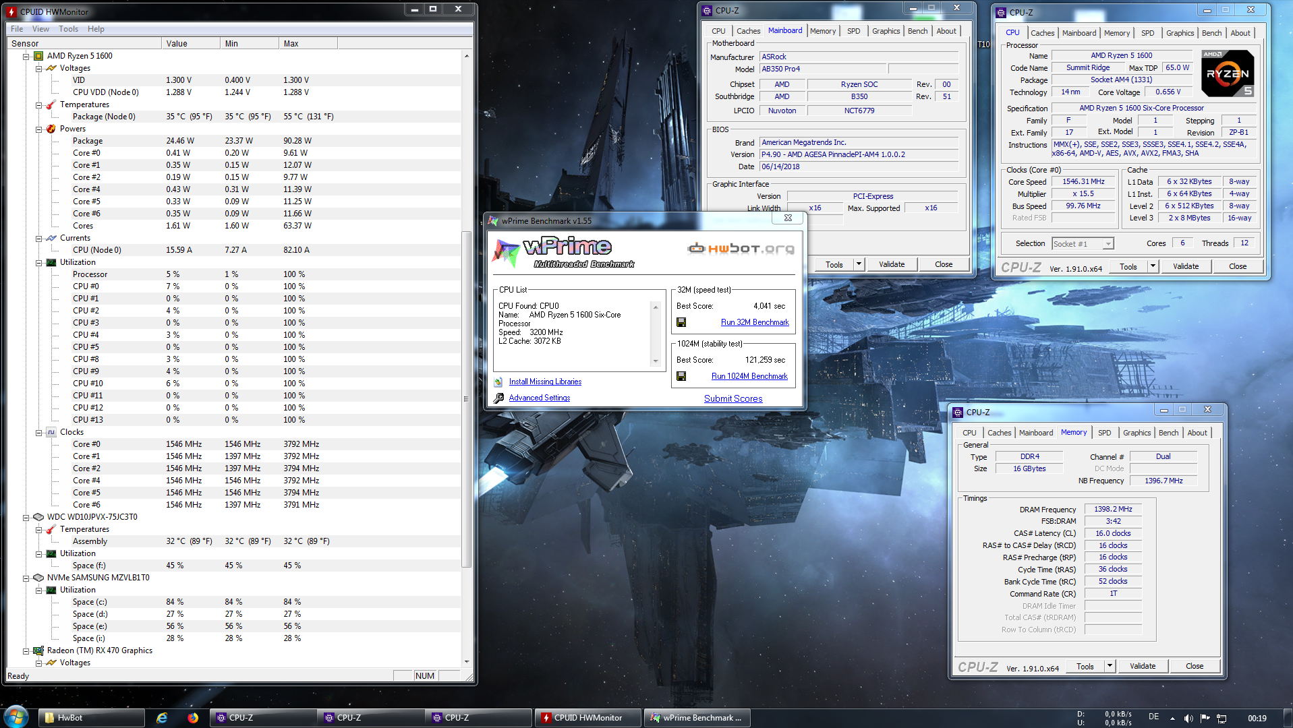Collapse the WDC WD10JPVX-75JC3T0 node
1293x728 pixels.
26,518
